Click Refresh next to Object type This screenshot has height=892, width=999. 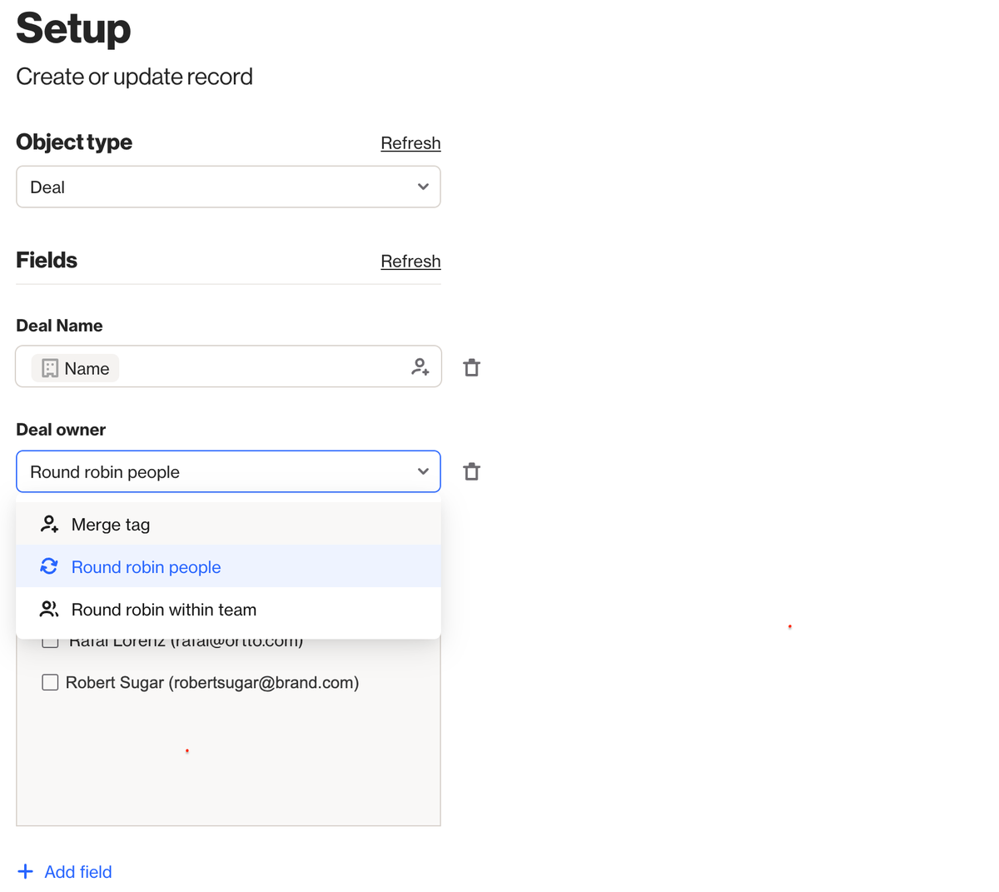410,142
